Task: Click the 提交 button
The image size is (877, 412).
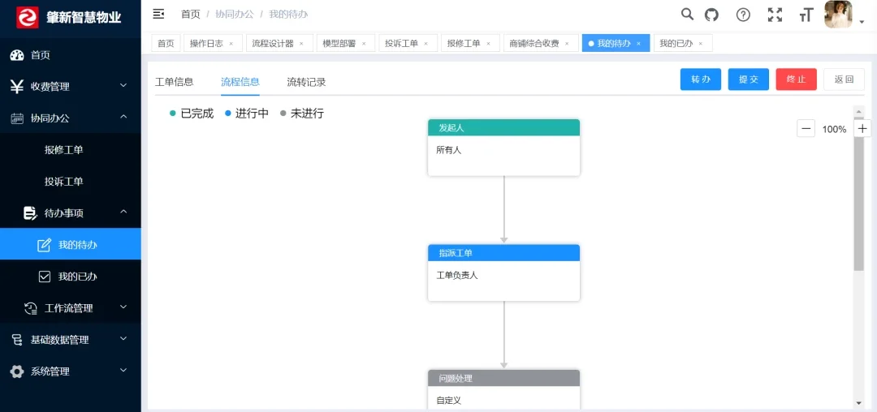Action: (x=749, y=79)
